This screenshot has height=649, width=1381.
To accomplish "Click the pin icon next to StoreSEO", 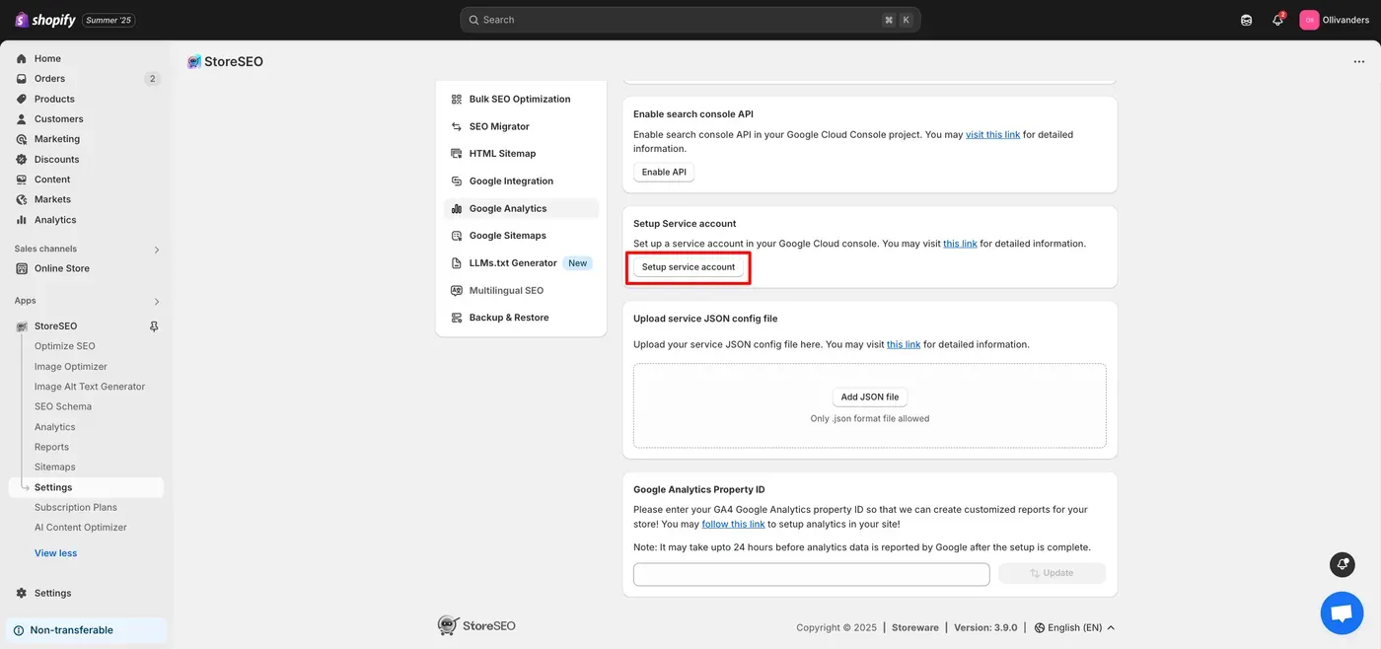I will [154, 326].
